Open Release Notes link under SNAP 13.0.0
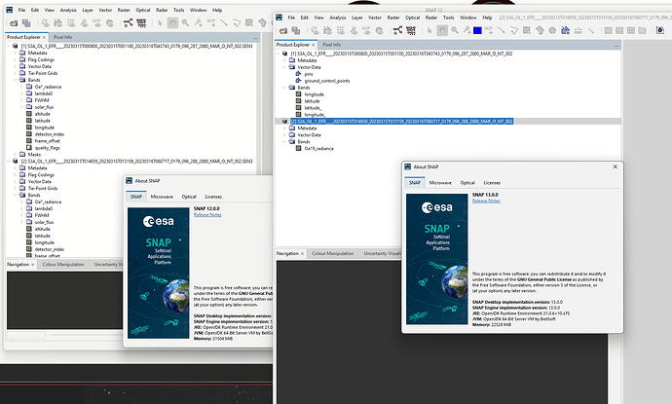This screenshot has height=404, width=672. click(x=485, y=201)
